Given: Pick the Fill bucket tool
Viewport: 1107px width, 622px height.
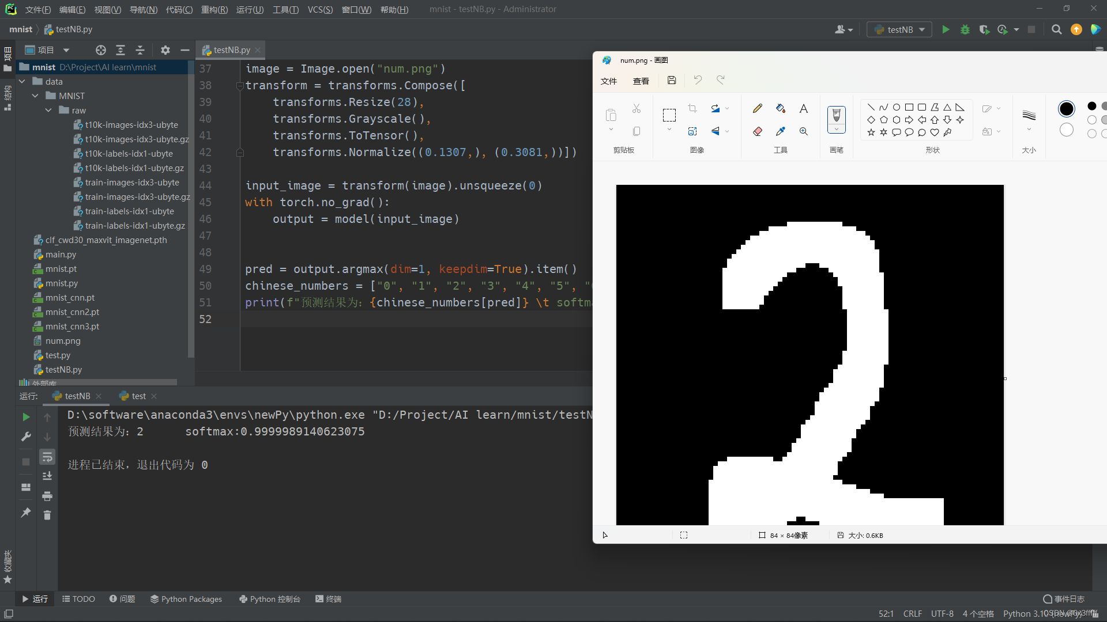Looking at the screenshot, I should (x=781, y=108).
